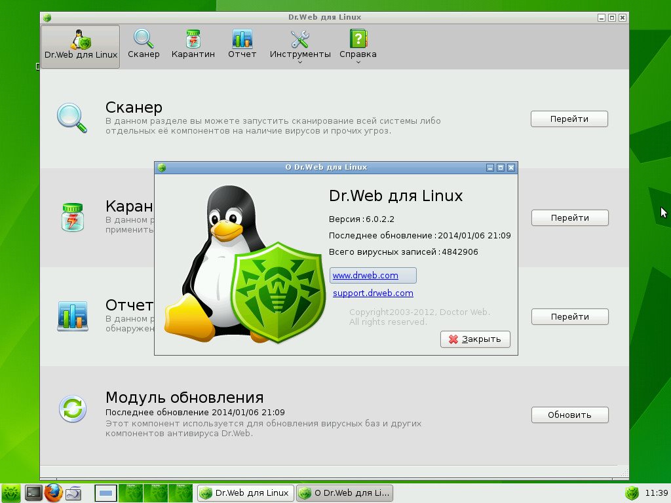
Task: Launch the terminal from the taskbar
Action: pos(33,493)
